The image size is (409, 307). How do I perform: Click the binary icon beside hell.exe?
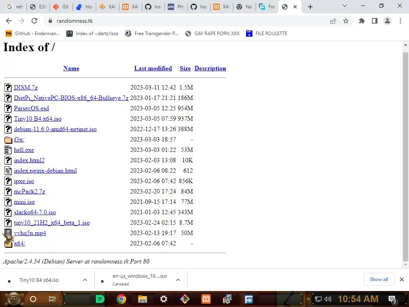pos(8,150)
